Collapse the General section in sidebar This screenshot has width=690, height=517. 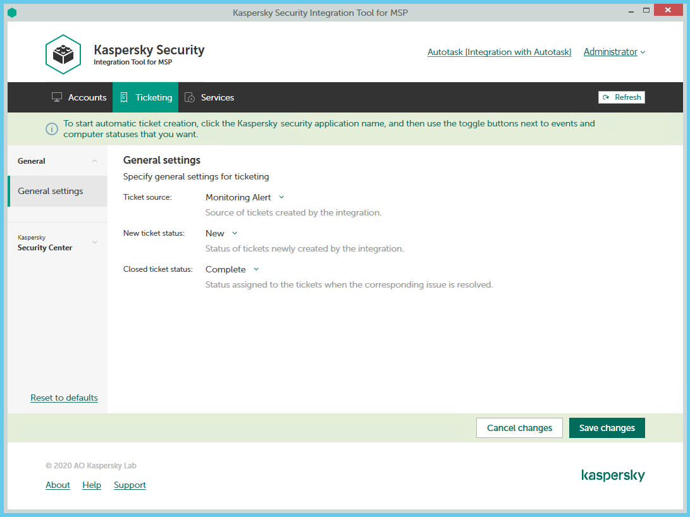95,161
